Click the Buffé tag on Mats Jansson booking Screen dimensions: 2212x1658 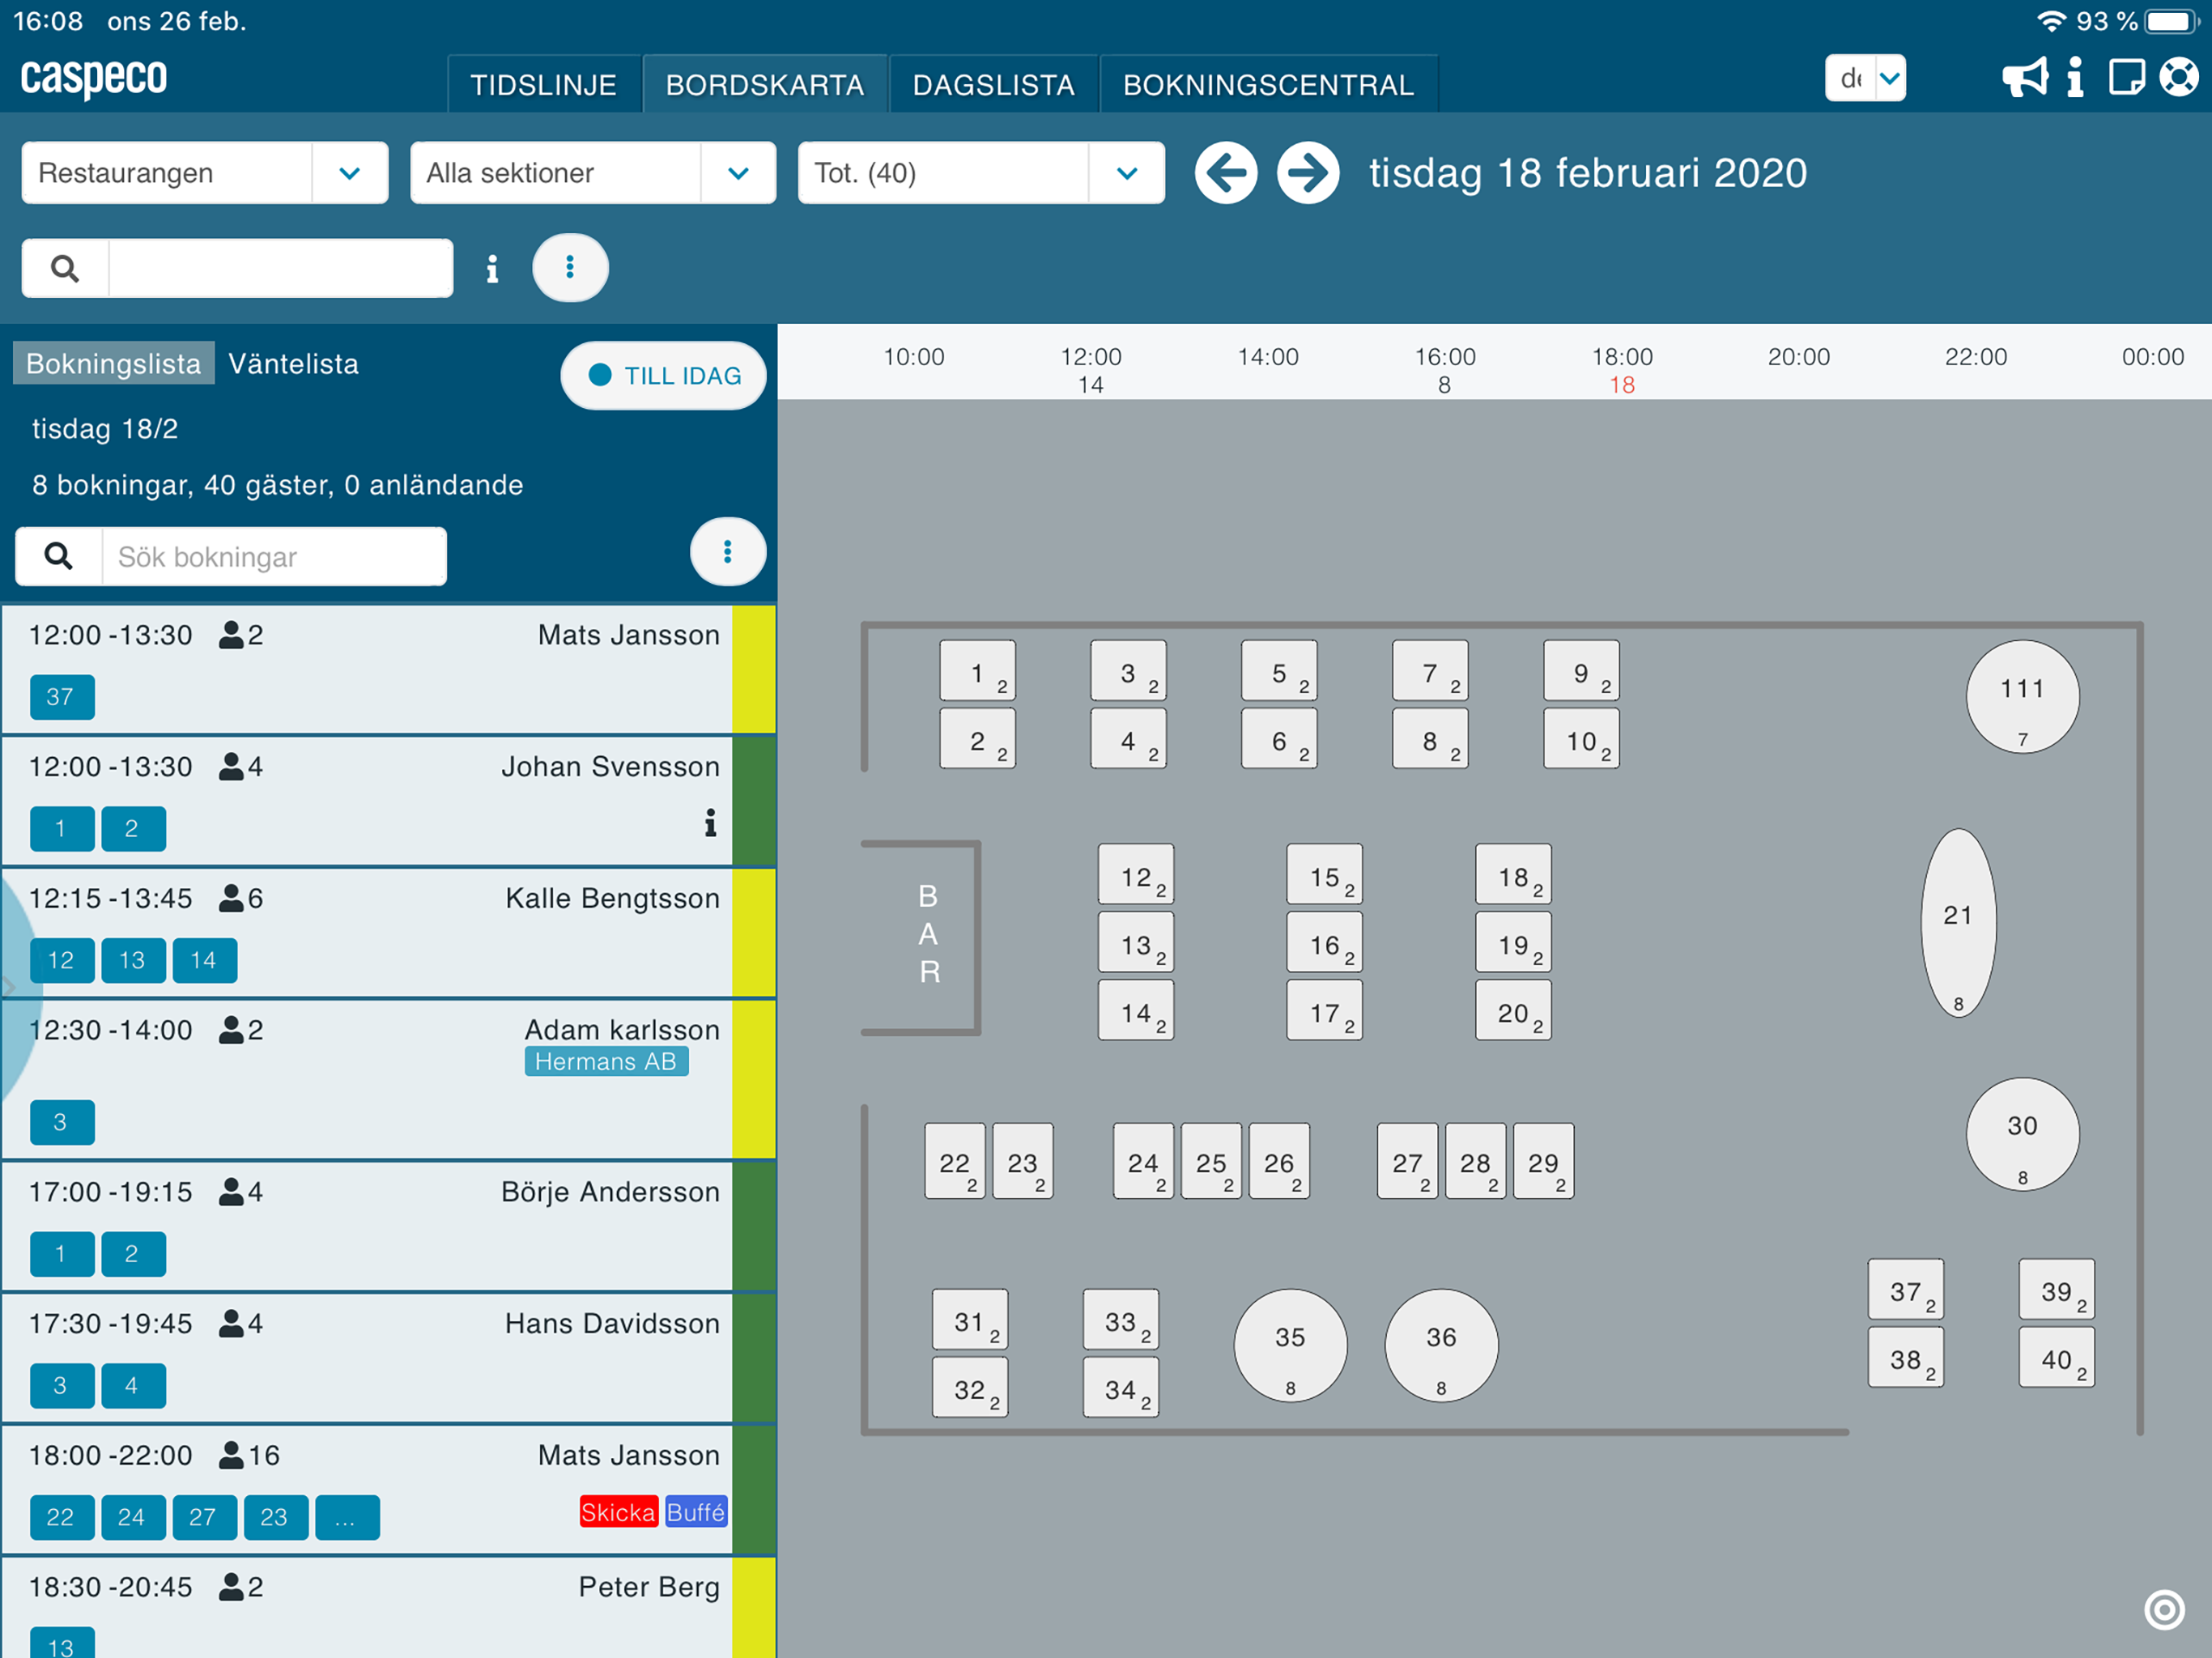click(x=696, y=1512)
